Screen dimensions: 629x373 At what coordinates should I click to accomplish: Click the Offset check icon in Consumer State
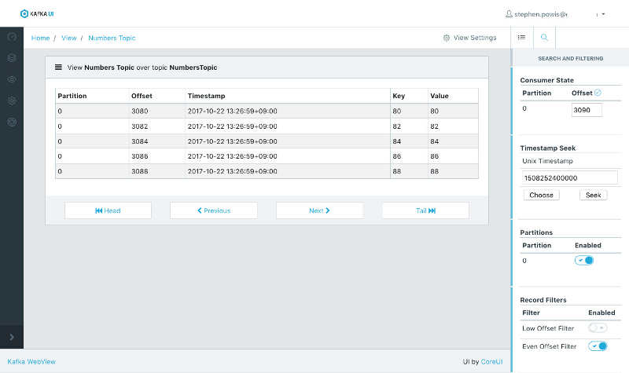tap(598, 93)
